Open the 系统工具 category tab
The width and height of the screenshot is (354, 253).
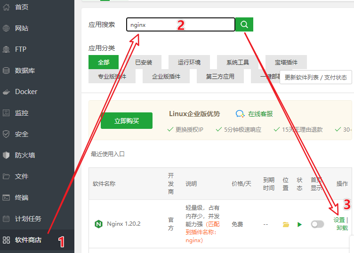coord(238,62)
